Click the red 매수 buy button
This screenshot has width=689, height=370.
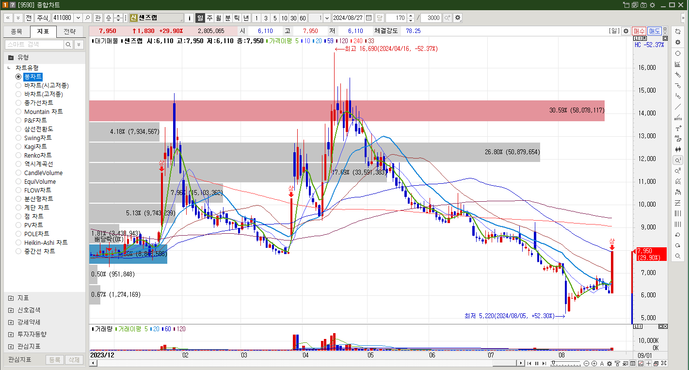[x=639, y=31]
